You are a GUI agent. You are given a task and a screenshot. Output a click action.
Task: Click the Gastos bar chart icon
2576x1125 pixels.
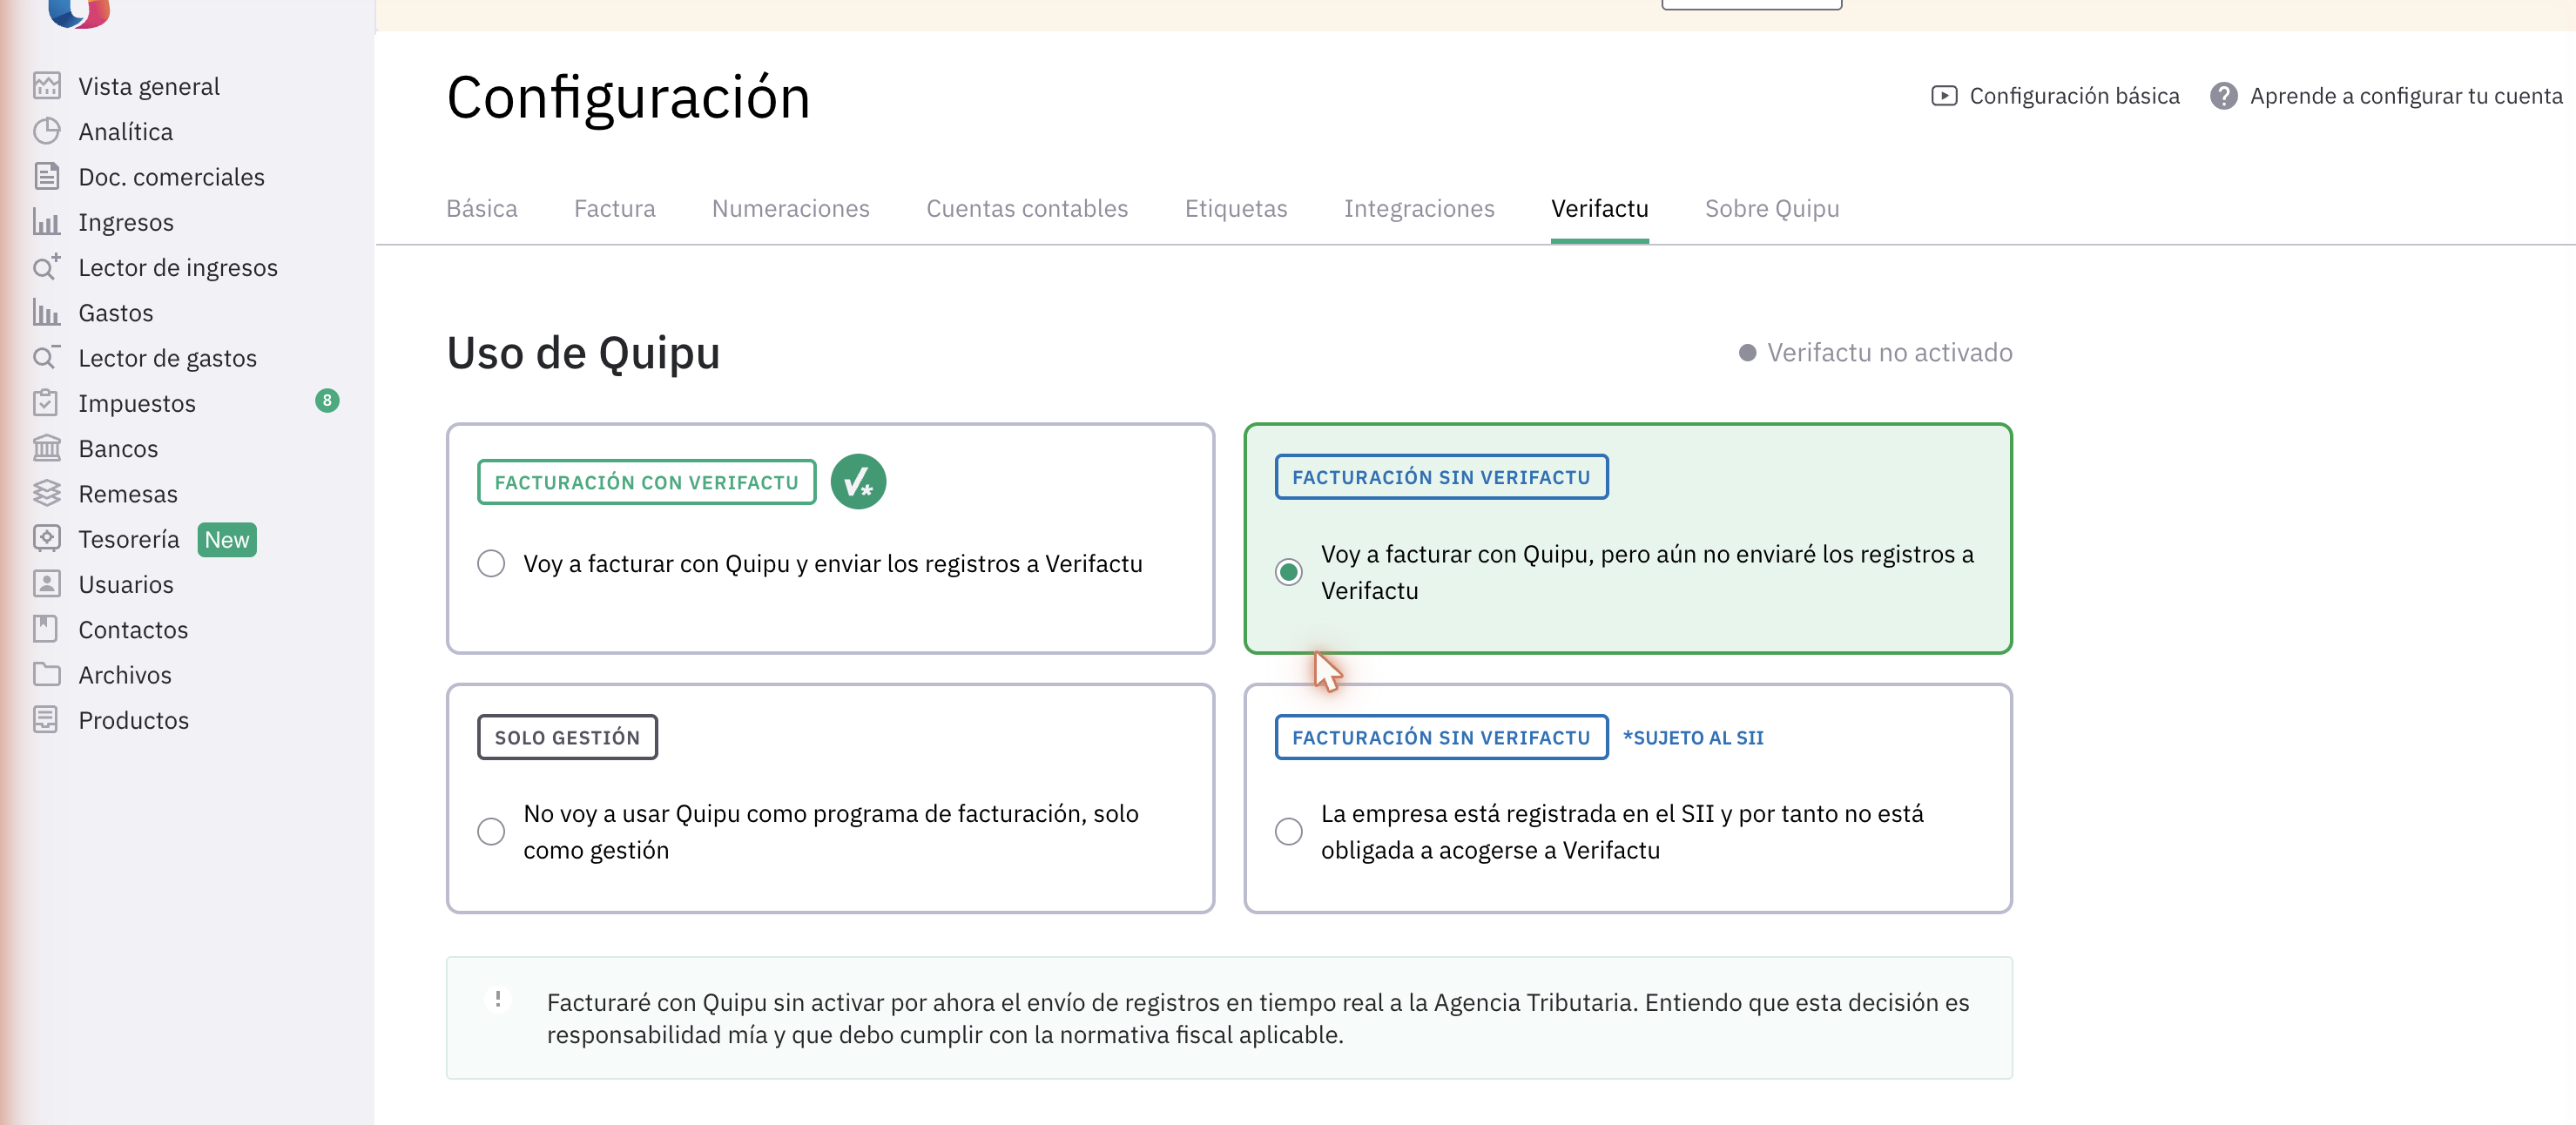(x=46, y=312)
